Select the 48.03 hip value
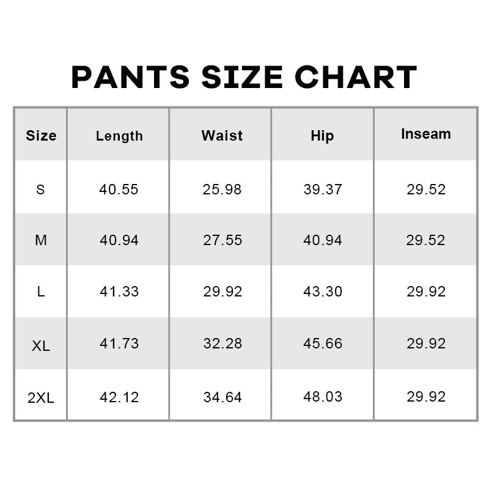Screen dimensions: 489x489 click(x=323, y=397)
